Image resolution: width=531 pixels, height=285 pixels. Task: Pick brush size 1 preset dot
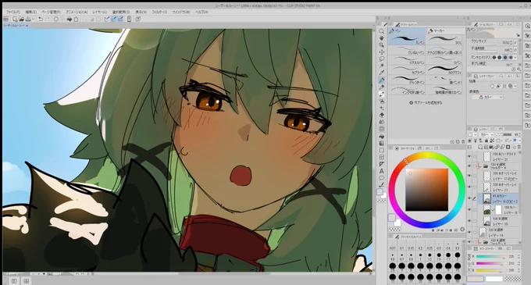click(x=420, y=255)
